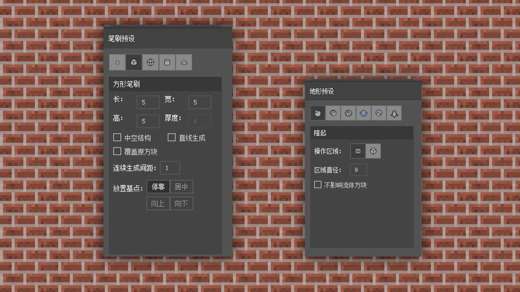This screenshot has height=292, width=520.
Task: Click the 向上 button
Action: 158,203
